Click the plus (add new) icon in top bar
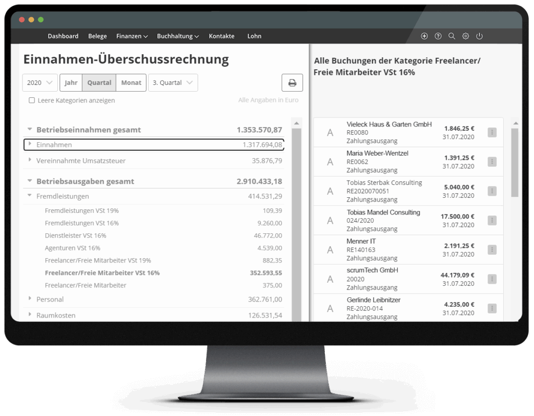Viewport: 534px width, 416px height. [x=424, y=36]
